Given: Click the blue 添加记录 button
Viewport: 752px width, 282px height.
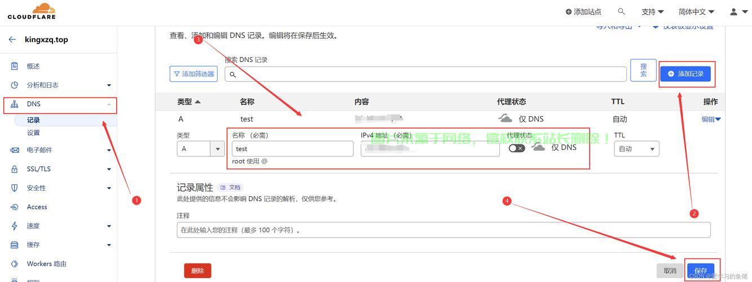Looking at the screenshot, I should (685, 74).
